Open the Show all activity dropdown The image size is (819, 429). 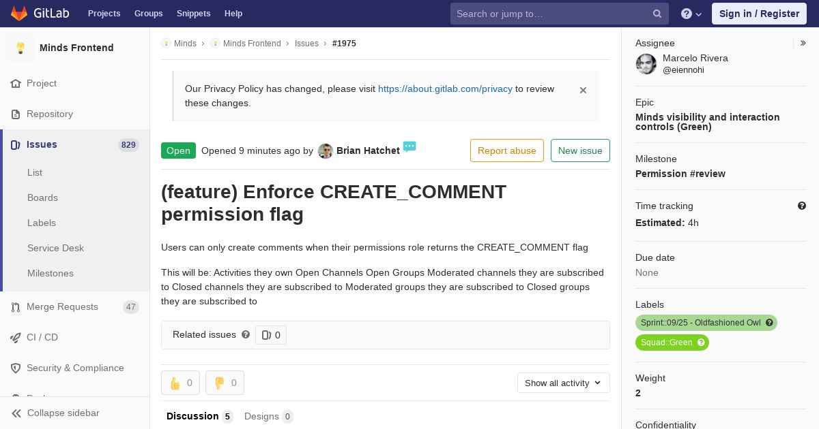coord(564,383)
